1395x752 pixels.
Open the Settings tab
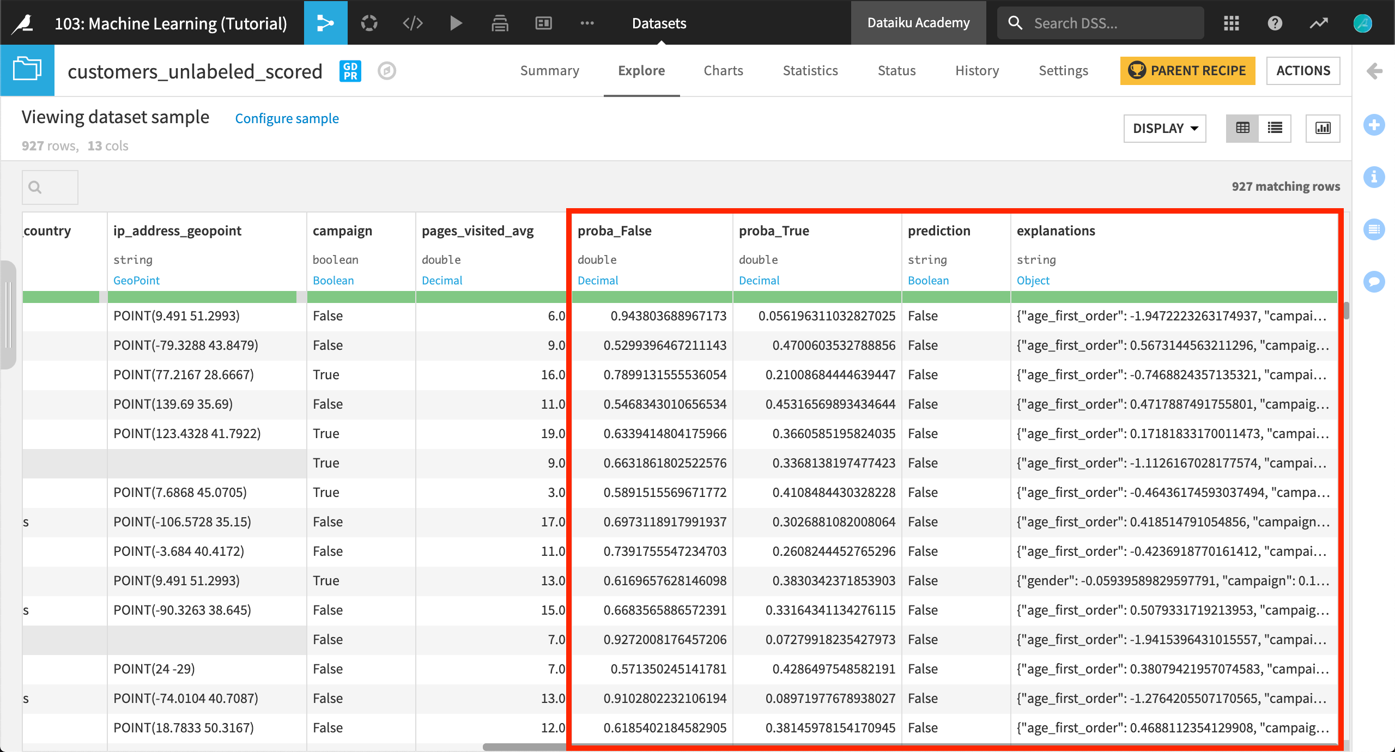1063,70
